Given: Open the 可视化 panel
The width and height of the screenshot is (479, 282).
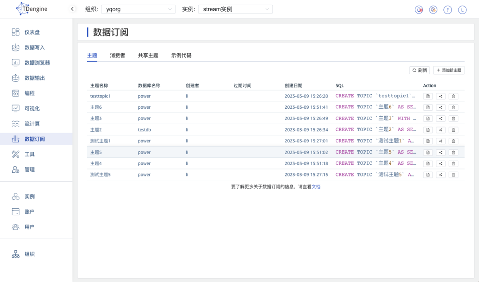Looking at the screenshot, I should (31, 108).
